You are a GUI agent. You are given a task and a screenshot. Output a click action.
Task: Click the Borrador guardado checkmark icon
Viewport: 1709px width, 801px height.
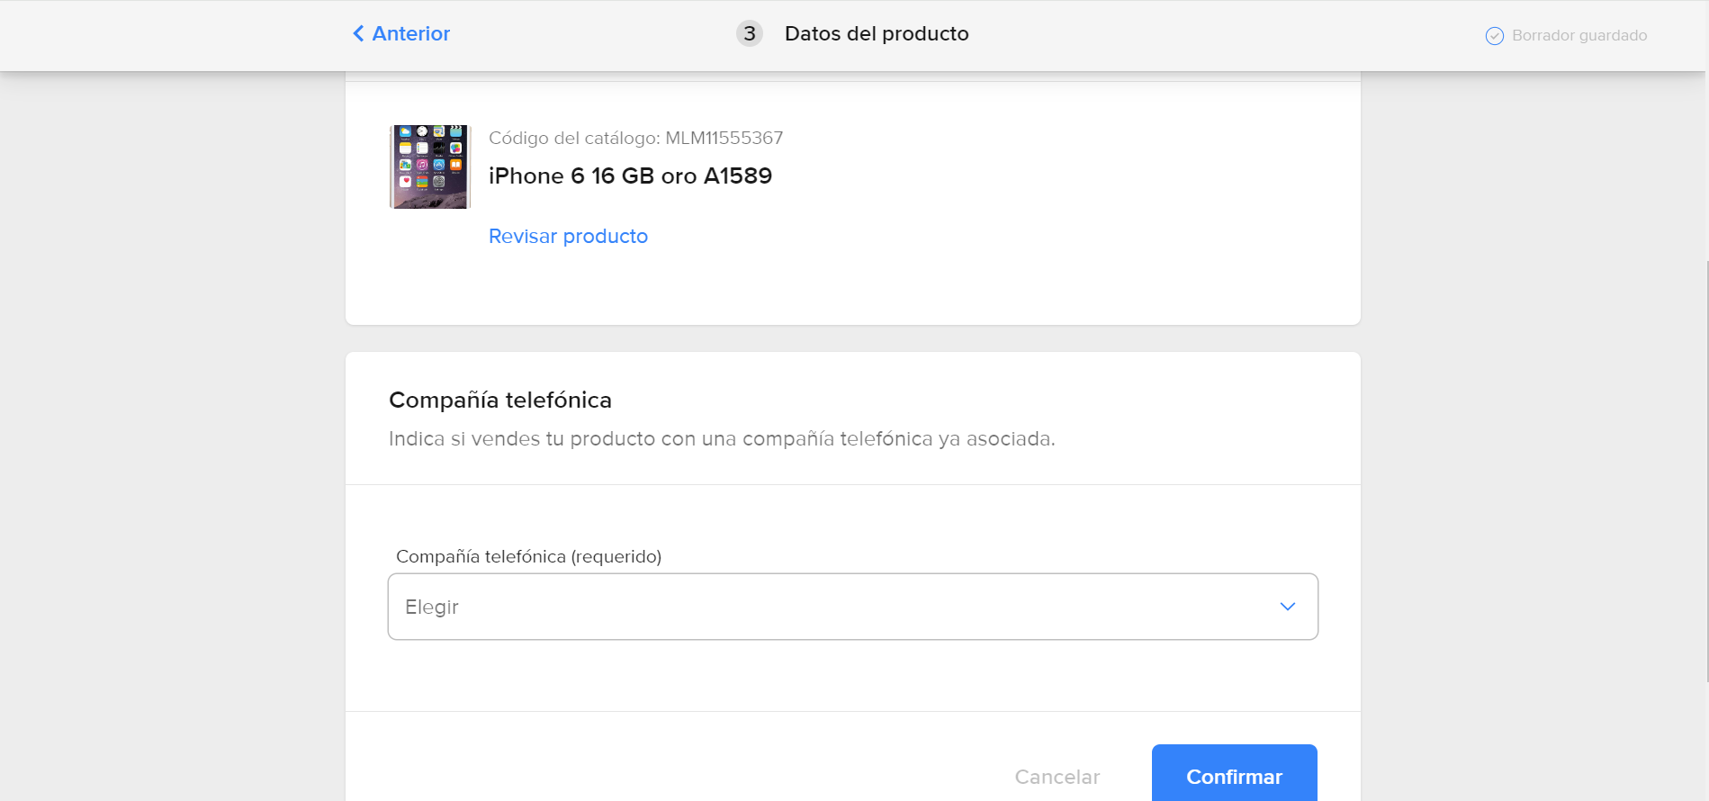(1494, 36)
